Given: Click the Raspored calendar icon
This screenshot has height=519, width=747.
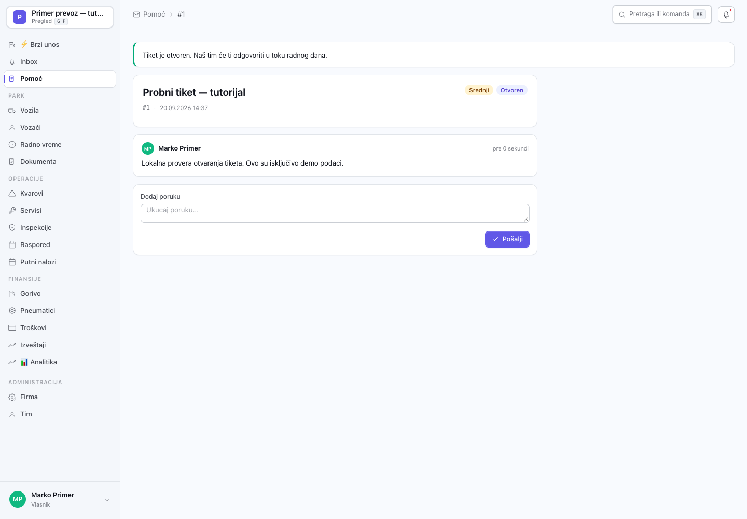Looking at the screenshot, I should pyautogui.click(x=12, y=245).
